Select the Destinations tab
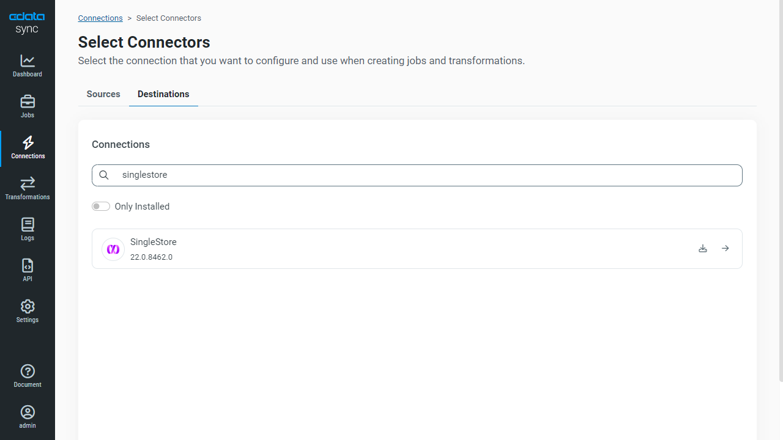The height and width of the screenshot is (440, 783). [163, 94]
